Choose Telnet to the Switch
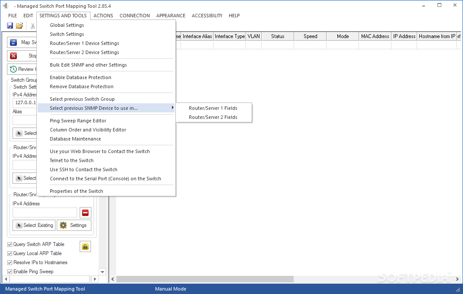 pos(106,161)
